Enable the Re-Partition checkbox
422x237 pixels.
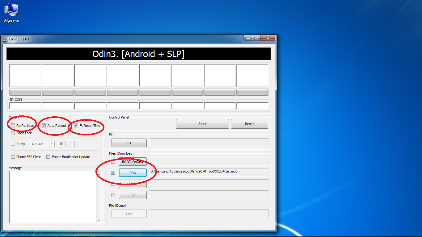tap(13, 126)
